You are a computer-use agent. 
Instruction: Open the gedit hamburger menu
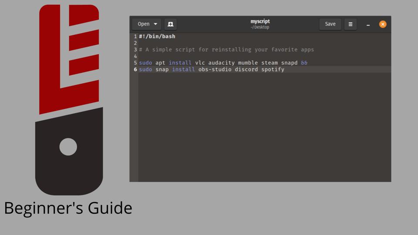click(350, 24)
